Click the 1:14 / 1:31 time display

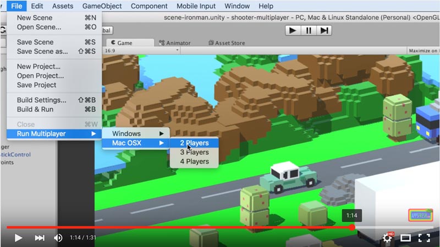tap(83, 238)
